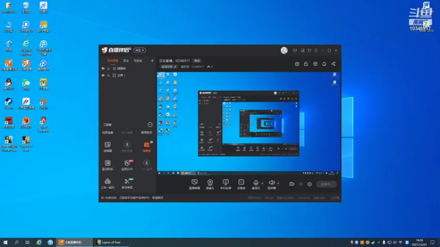Mute the microphone in the bottom toolbar
Image resolution: width=440 pixels, height=247 pixels.
click(x=256, y=184)
